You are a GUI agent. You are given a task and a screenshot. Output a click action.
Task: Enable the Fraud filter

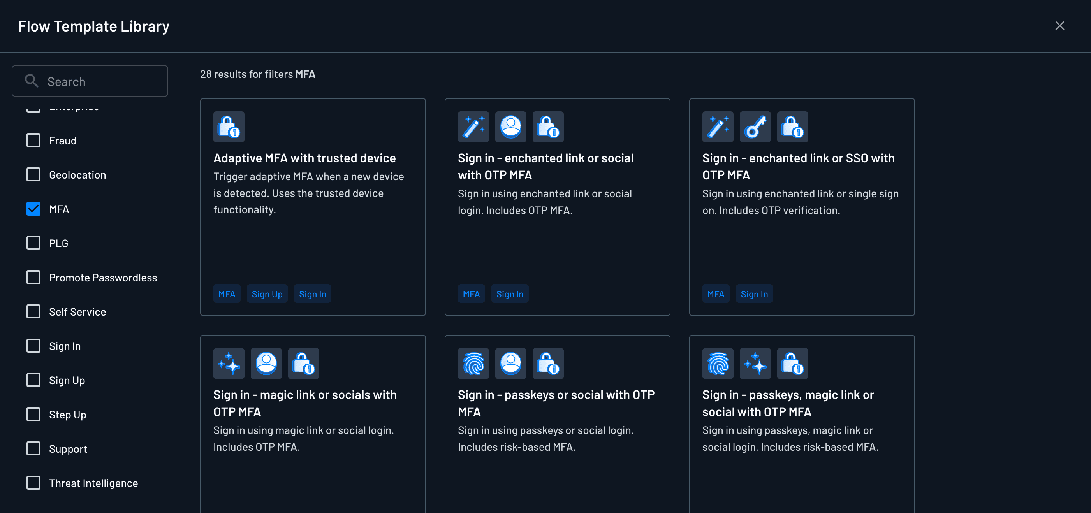pyautogui.click(x=33, y=140)
